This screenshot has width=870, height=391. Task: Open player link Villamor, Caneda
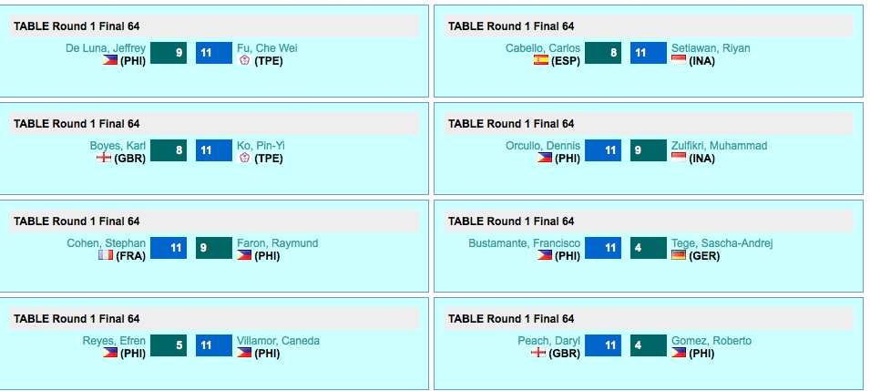(278, 341)
